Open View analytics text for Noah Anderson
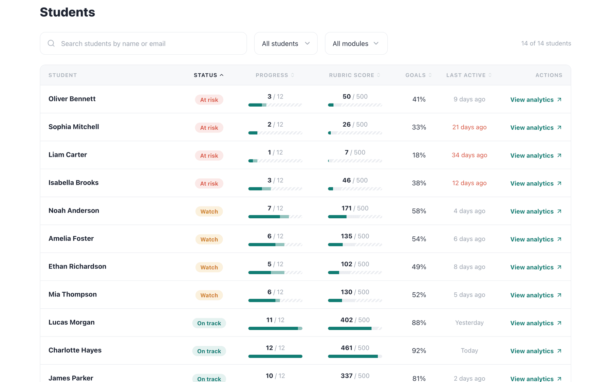 (x=532, y=211)
